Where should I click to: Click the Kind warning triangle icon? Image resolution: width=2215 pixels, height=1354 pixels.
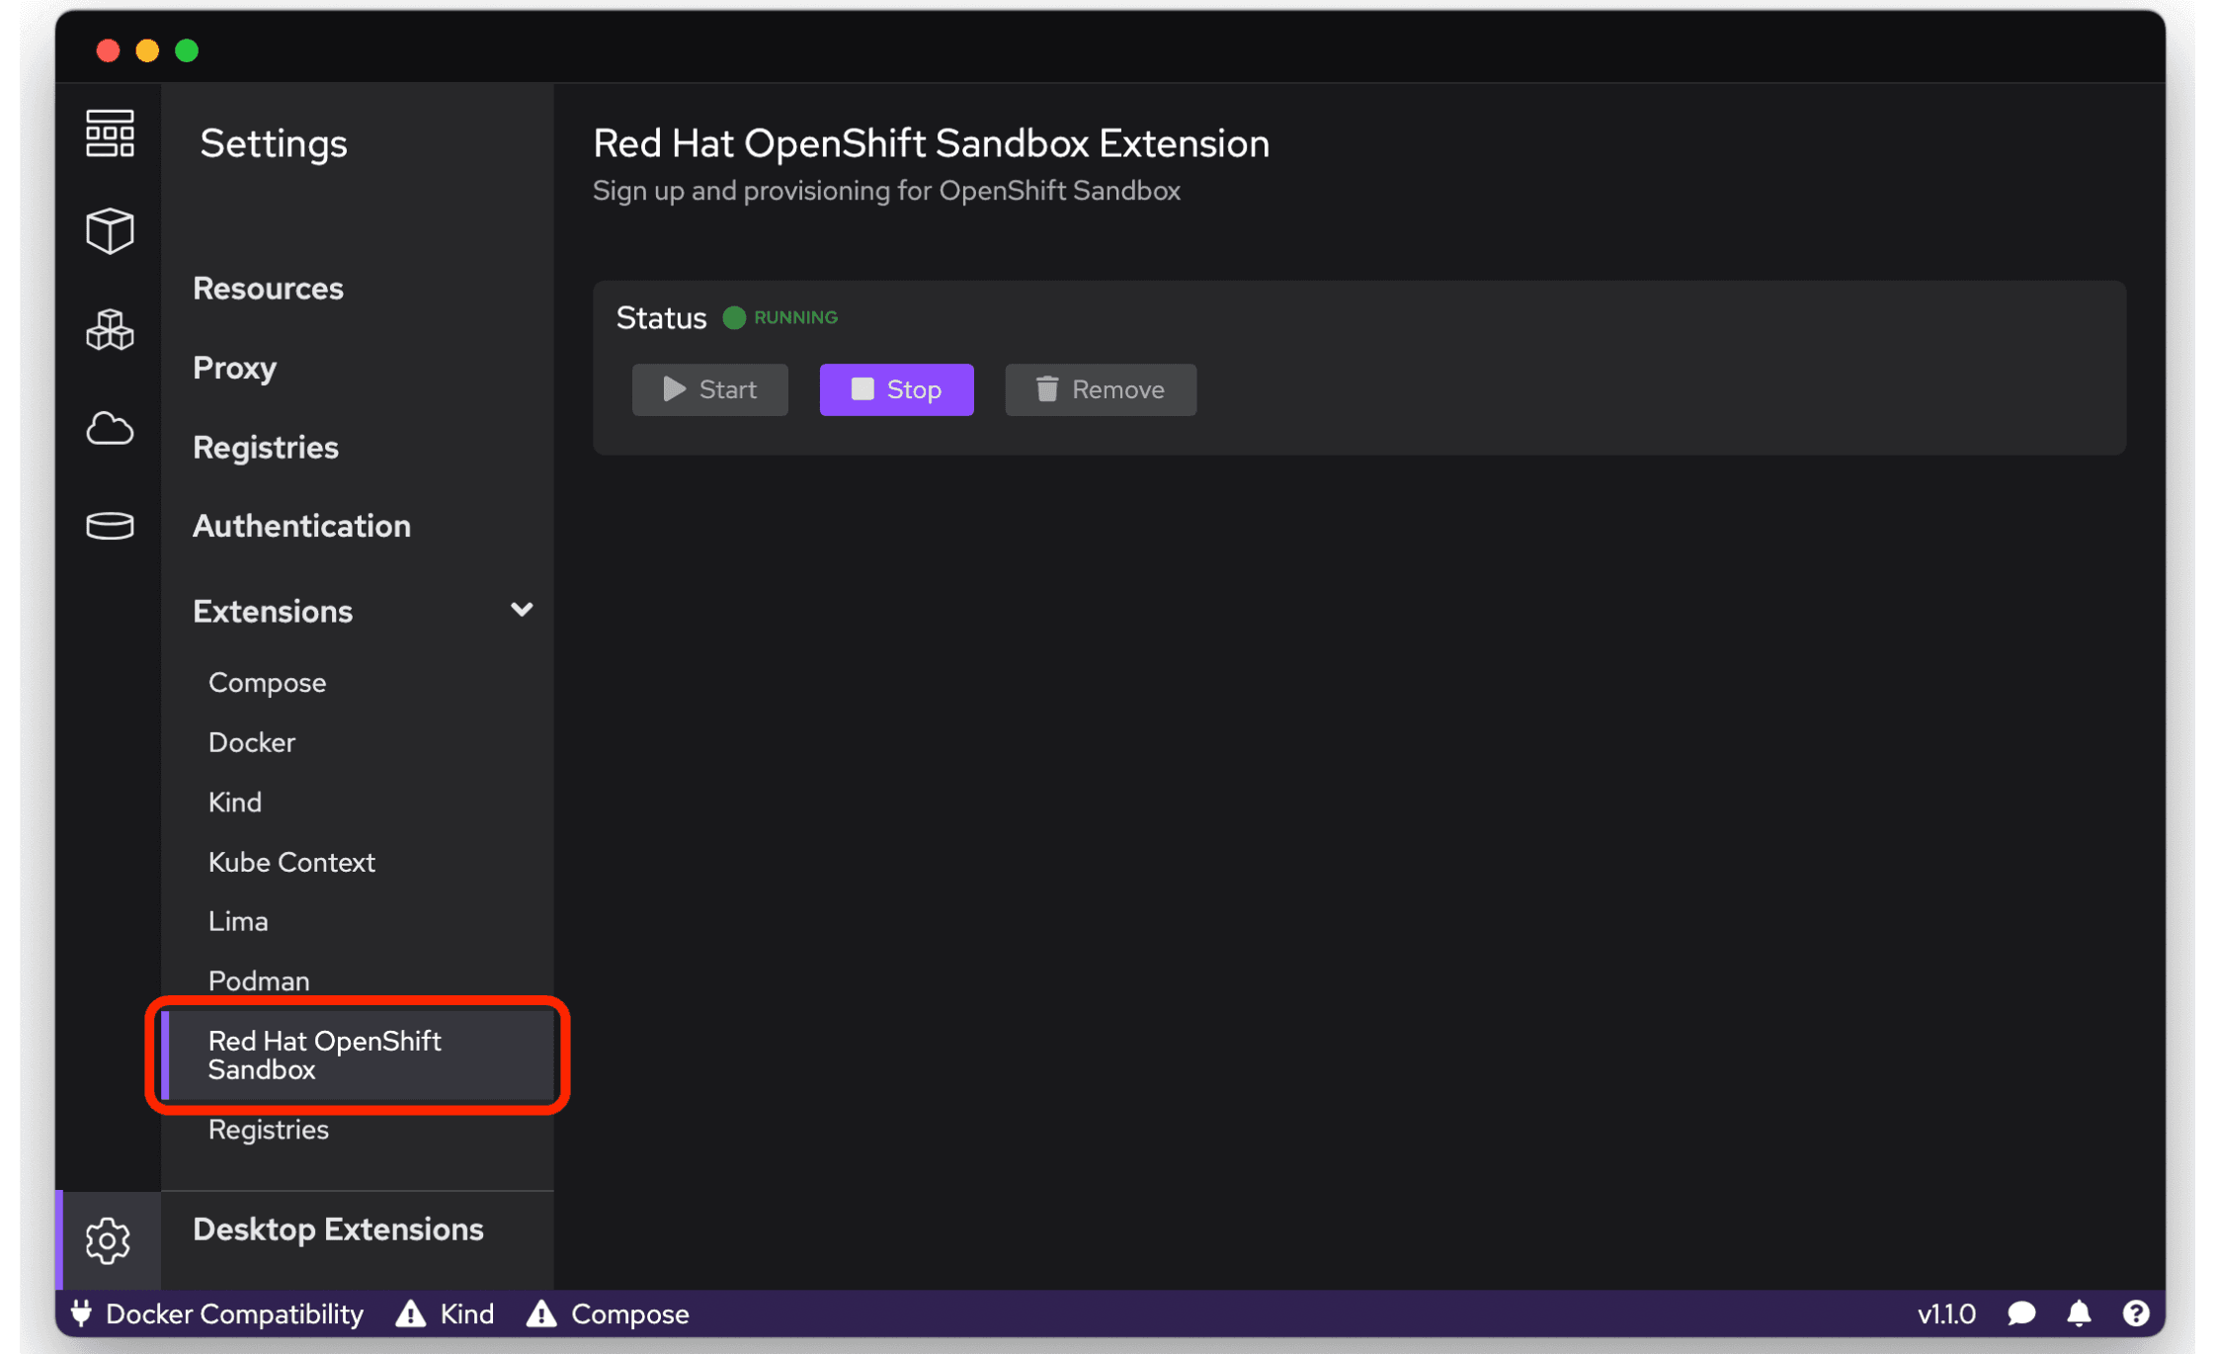point(410,1313)
